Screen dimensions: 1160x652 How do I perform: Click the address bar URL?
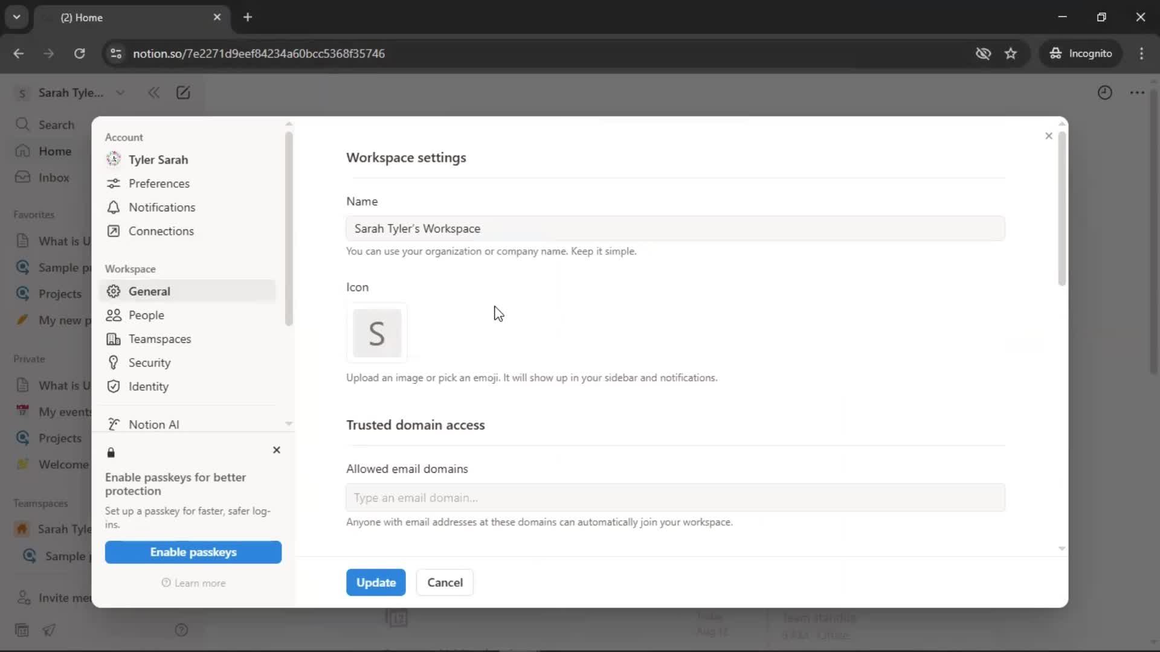[x=259, y=54]
